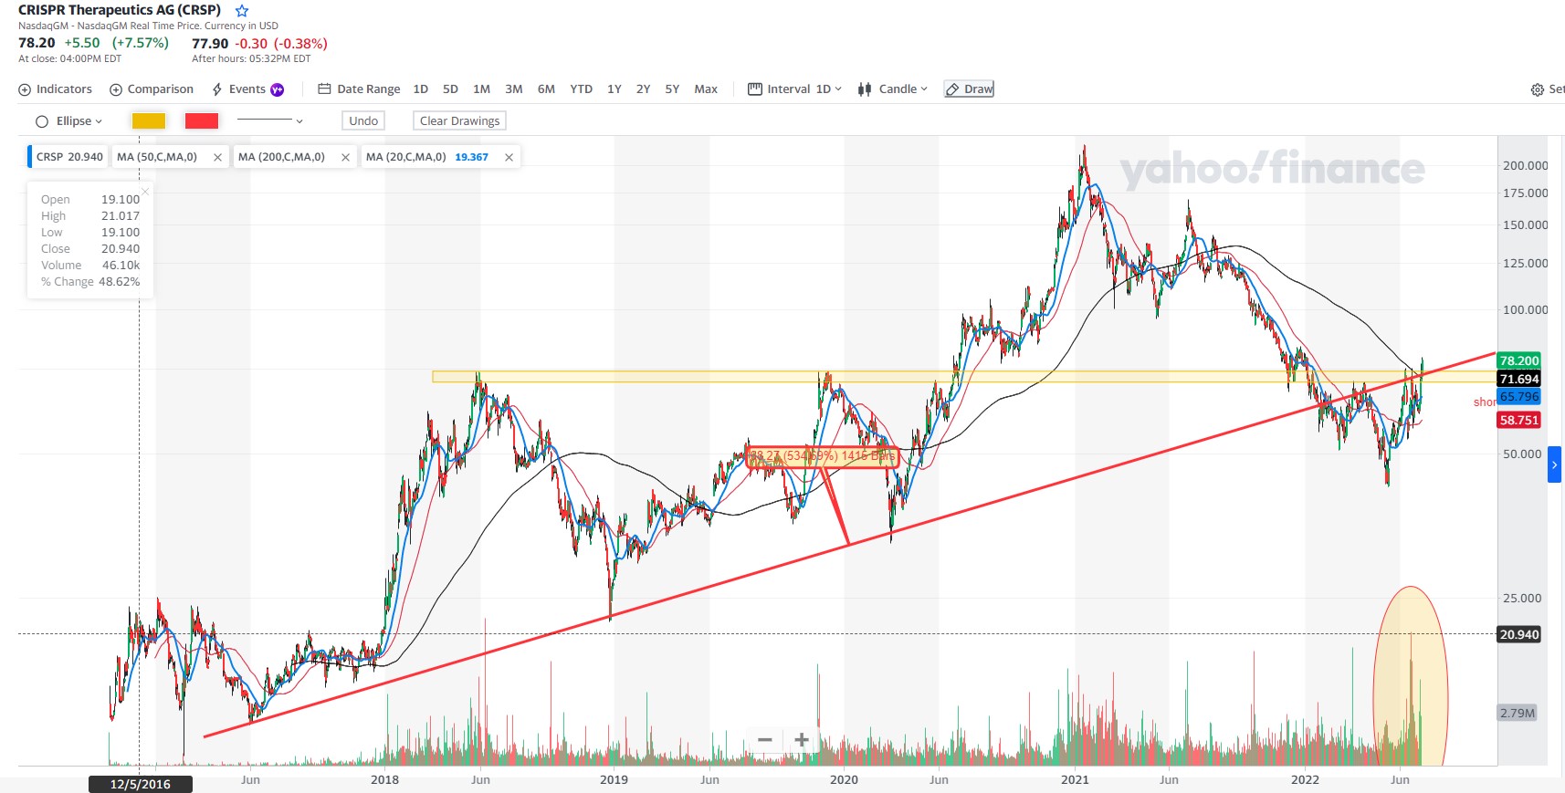This screenshot has height=793, width=1565.
Task: Select the 1D date range
Action: pyautogui.click(x=421, y=89)
